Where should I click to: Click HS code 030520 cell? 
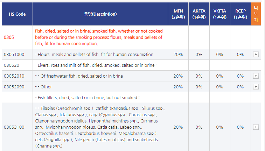pyautogui.click(x=12, y=65)
